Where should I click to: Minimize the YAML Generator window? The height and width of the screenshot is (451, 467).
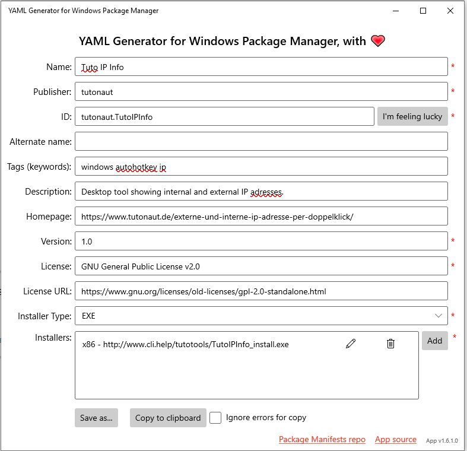pyautogui.click(x=396, y=11)
